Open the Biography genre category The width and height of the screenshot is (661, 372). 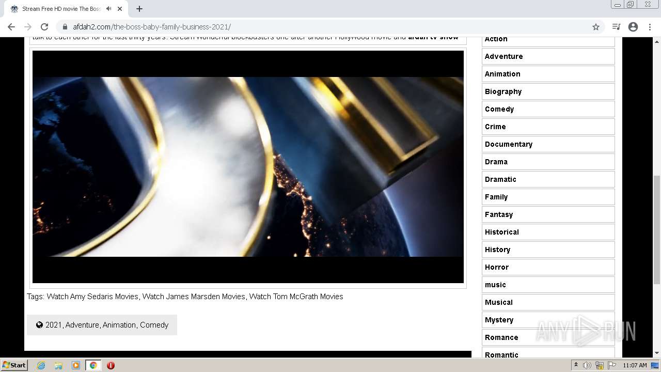pos(548,91)
